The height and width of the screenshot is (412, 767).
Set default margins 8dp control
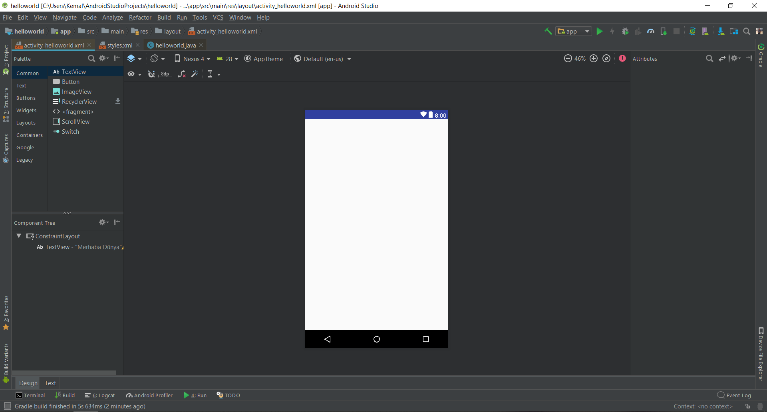pyautogui.click(x=165, y=74)
